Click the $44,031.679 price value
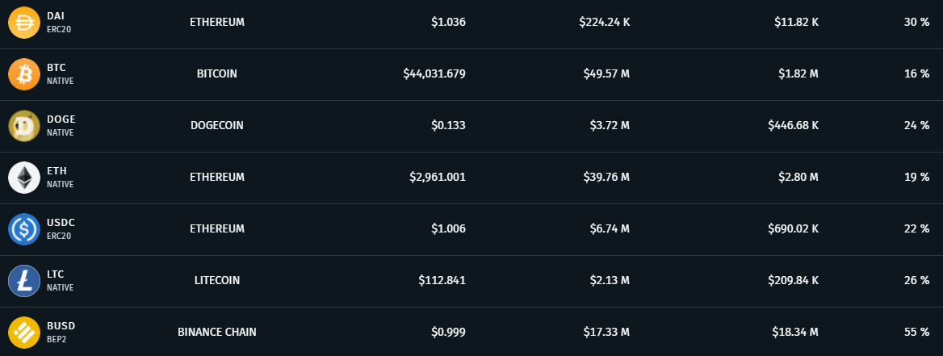The height and width of the screenshot is (356, 943). tap(434, 73)
